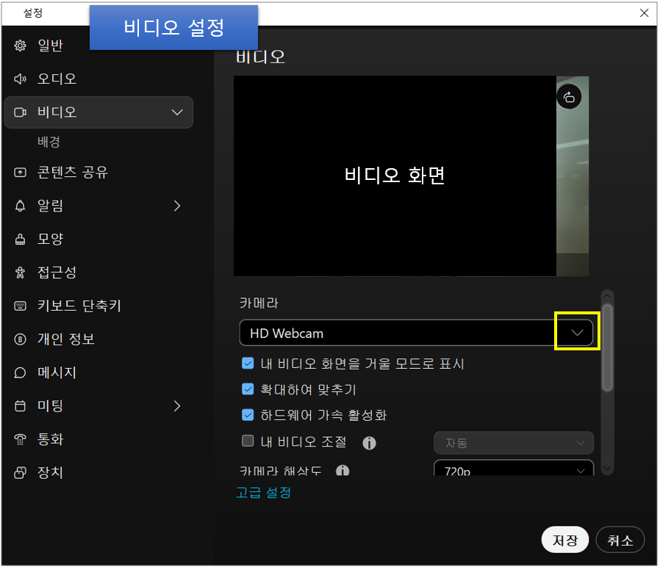Open 고급 설정 link

click(263, 494)
